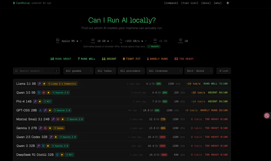The height and width of the screenshot is (161, 271).
Task: Click the Mistral Small 3.1 24B star icon
Action: tap(63, 119)
